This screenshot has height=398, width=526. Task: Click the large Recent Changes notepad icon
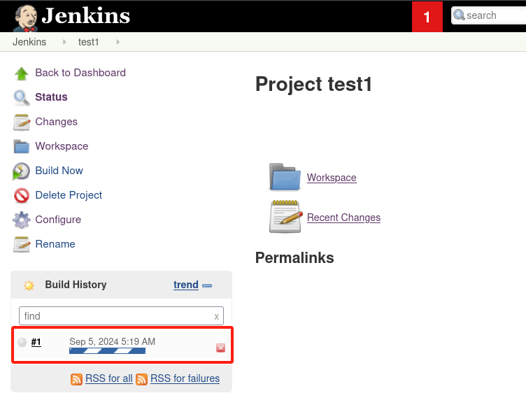285,217
